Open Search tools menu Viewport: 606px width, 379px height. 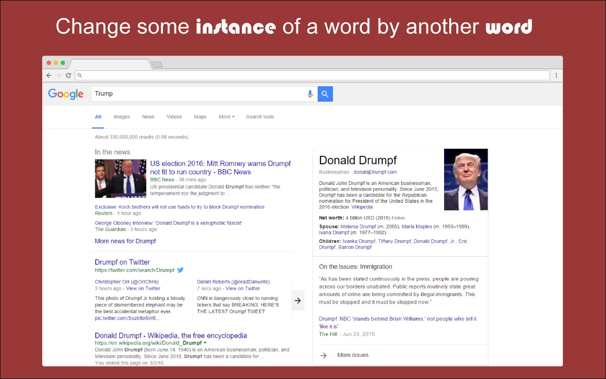[260, 117]
